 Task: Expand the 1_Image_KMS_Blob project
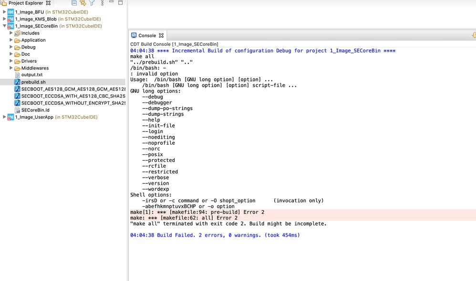coord(4,19)
